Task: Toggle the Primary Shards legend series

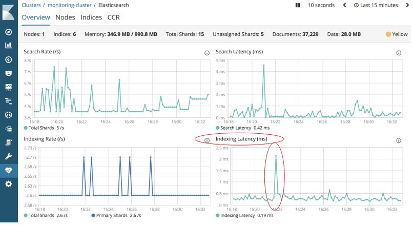Action: (116, 215)
